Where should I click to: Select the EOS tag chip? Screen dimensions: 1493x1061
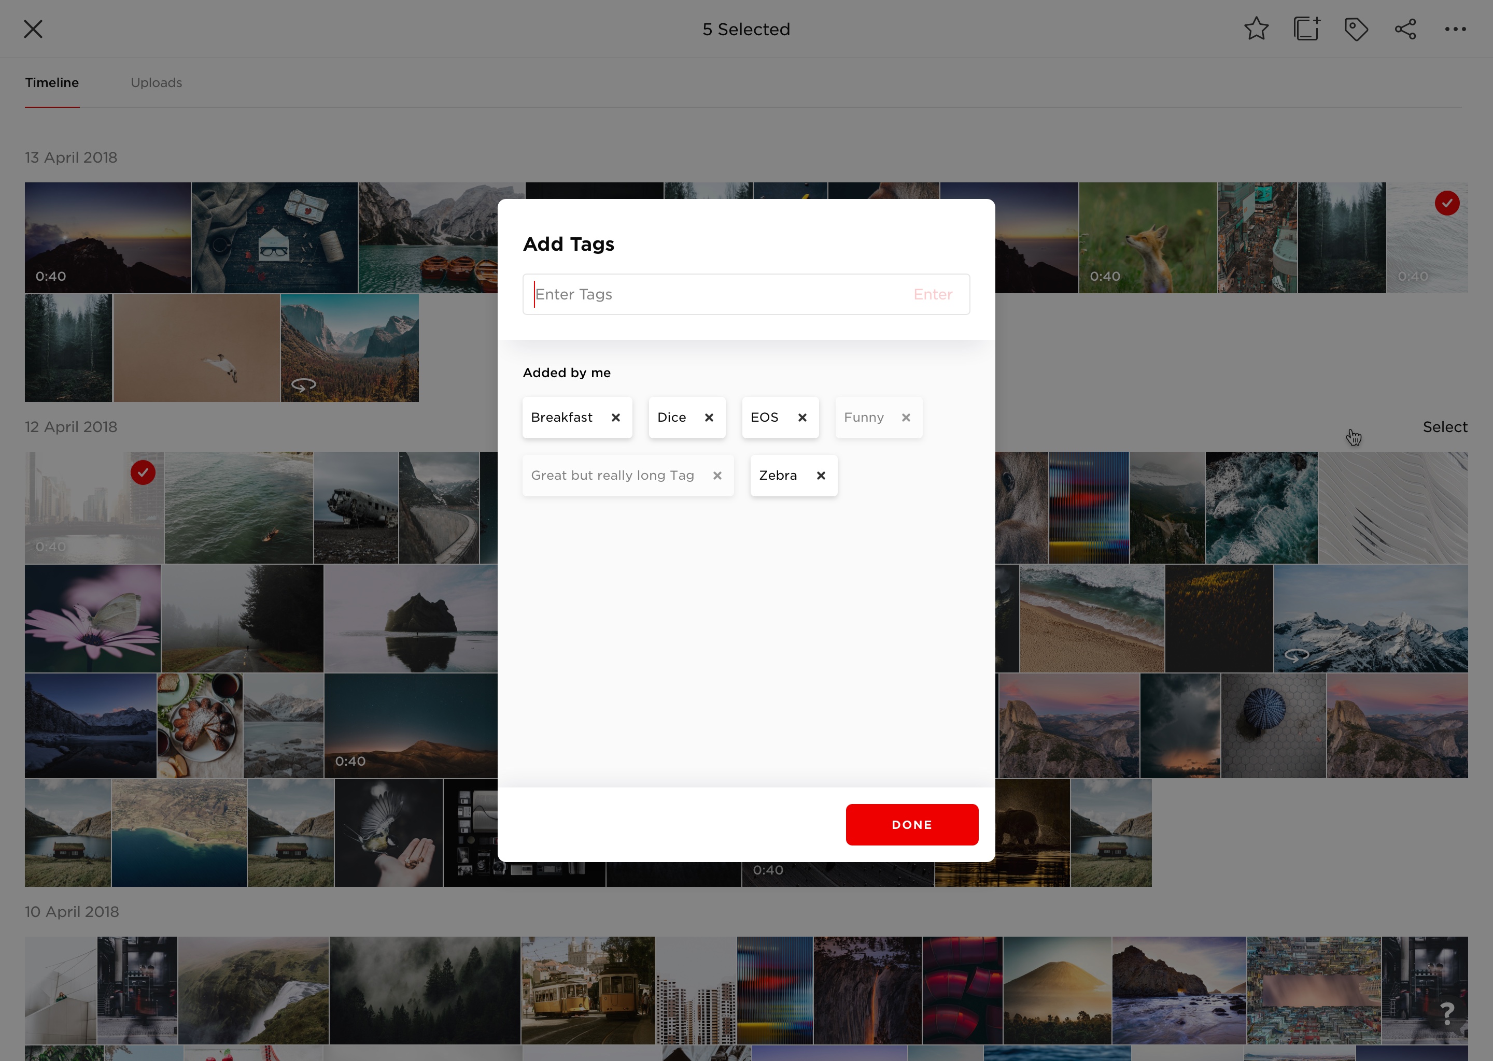(x=780, y=418)
